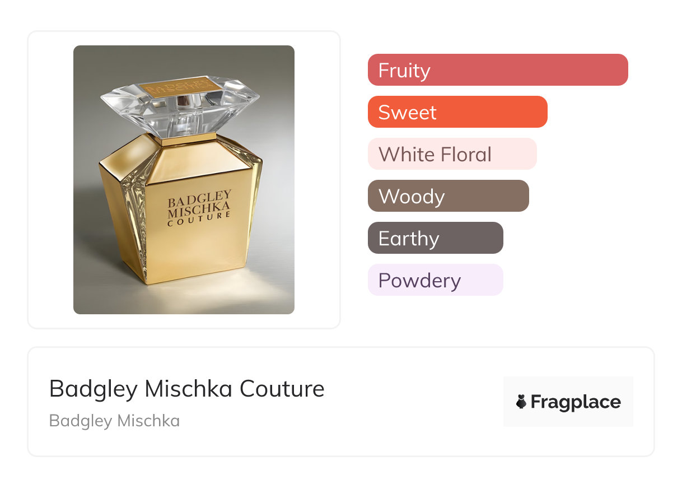Pick the Woody accord bar
Screen dimensions: 682x484
(x=448, y=196)
